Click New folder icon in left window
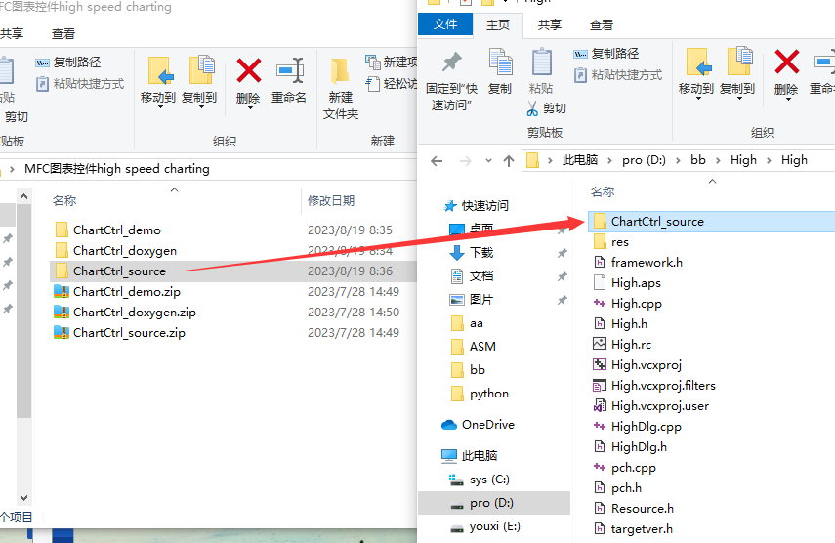The height and width of the screenshot is (543, 835). [340, 72]
